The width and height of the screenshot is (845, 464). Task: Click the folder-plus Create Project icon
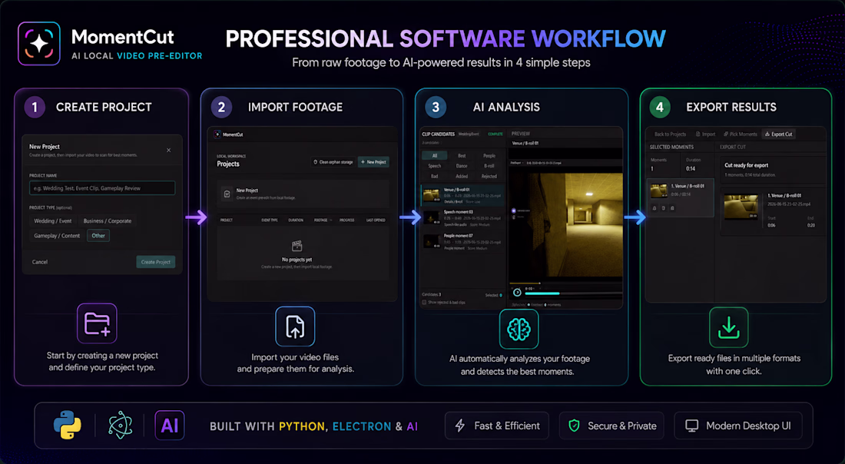point(97,323)
